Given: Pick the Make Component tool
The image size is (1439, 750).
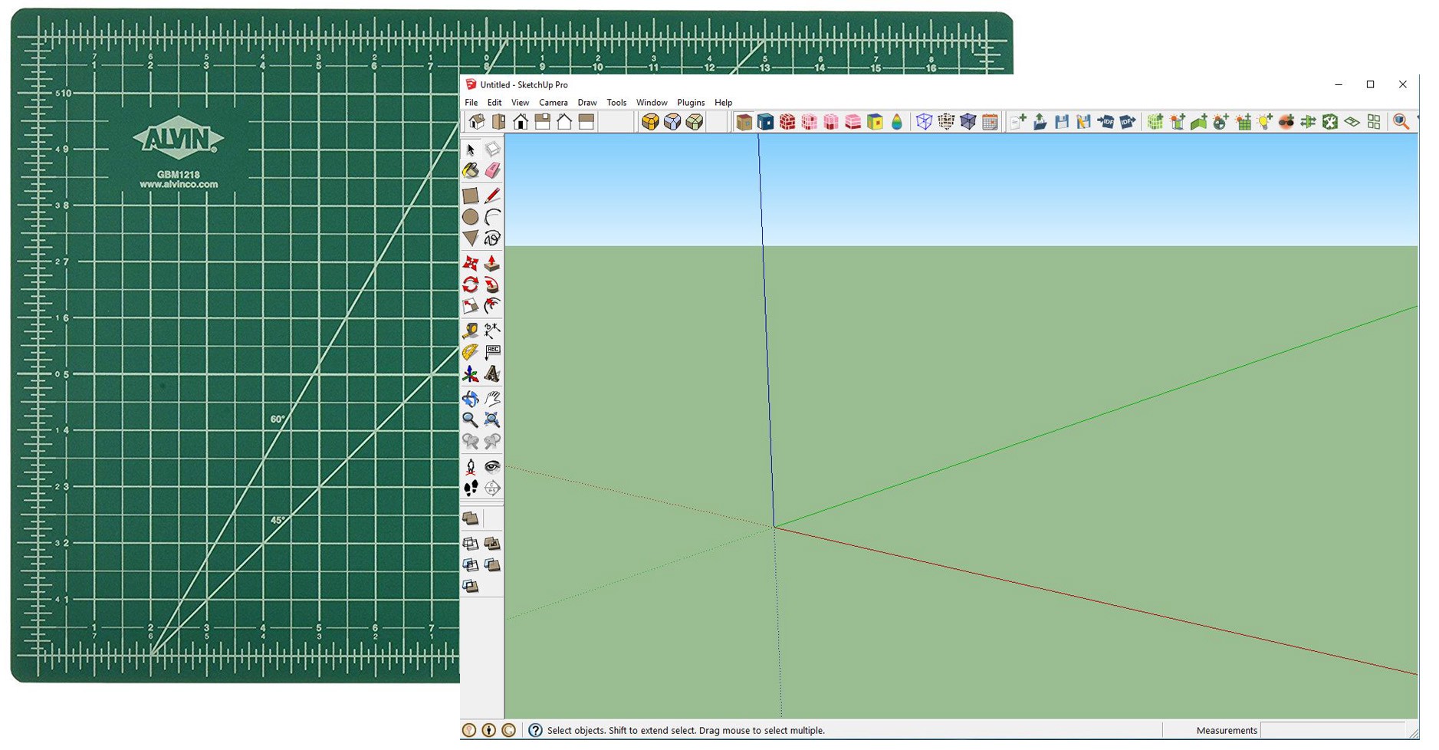Looking at the screenshot, I should (492, 150).
